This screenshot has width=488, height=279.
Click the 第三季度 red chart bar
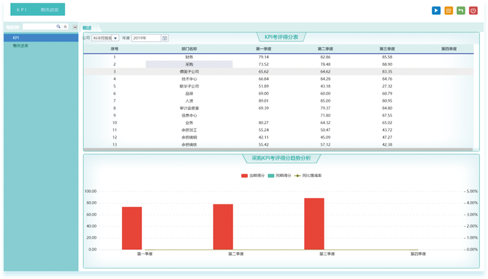click(314, 224)
